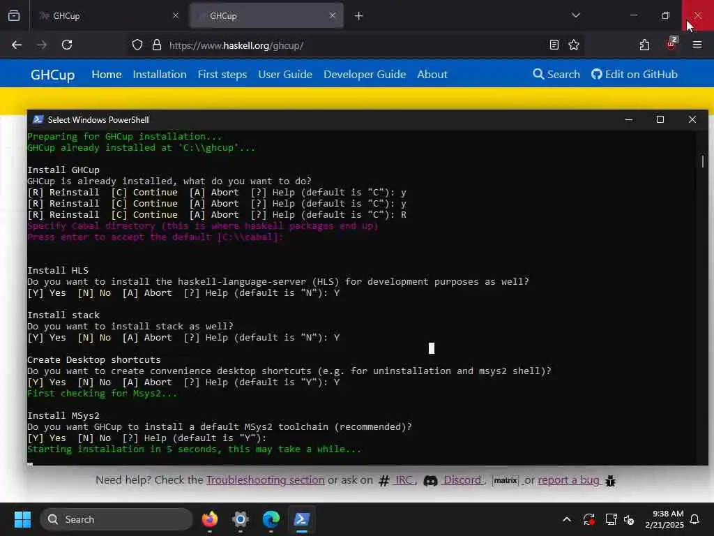Image resolution: width=714 pixels, height=536 pixels.
Task: Select the second GHCup tab
Action: coord(266,15)
